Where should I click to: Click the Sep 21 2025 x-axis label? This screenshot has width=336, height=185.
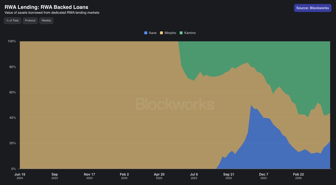229,176
